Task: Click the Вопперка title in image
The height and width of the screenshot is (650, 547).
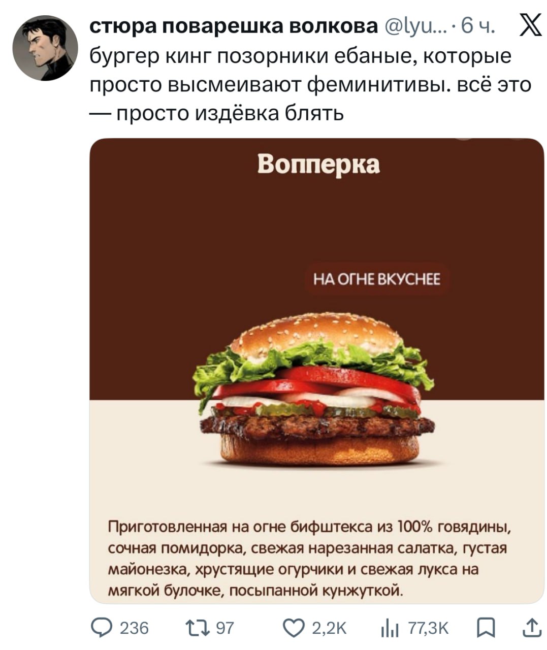Action: click(x=318, y=165)
